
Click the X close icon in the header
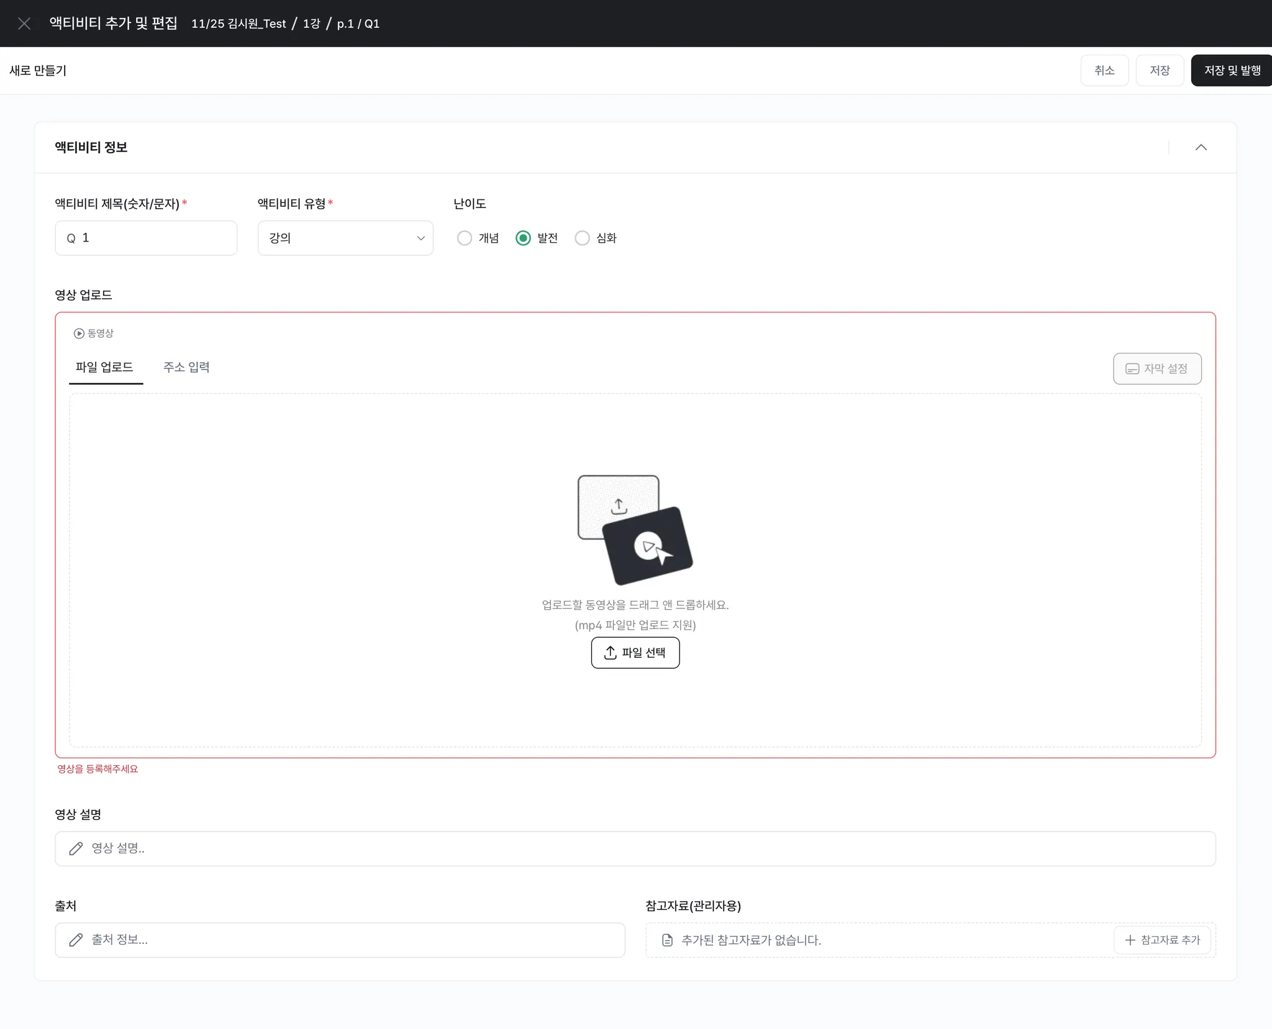pyautogui.click(x=24, y=24)
